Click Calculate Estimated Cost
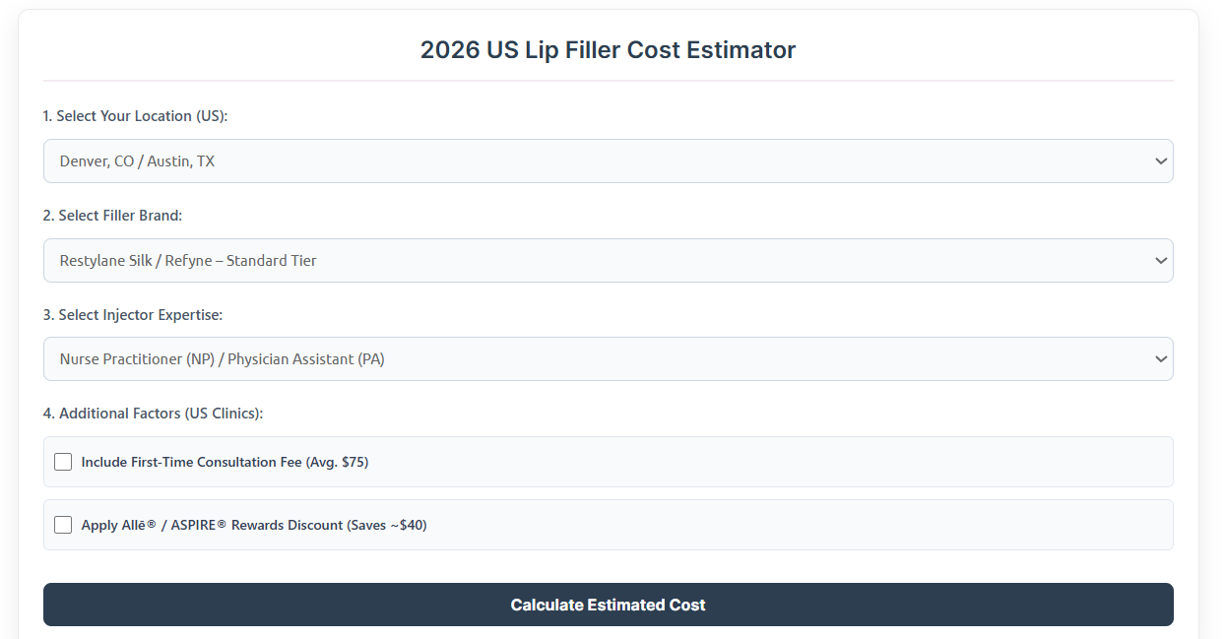This screenshot has width=1226, height=639. tap(608, 605)
